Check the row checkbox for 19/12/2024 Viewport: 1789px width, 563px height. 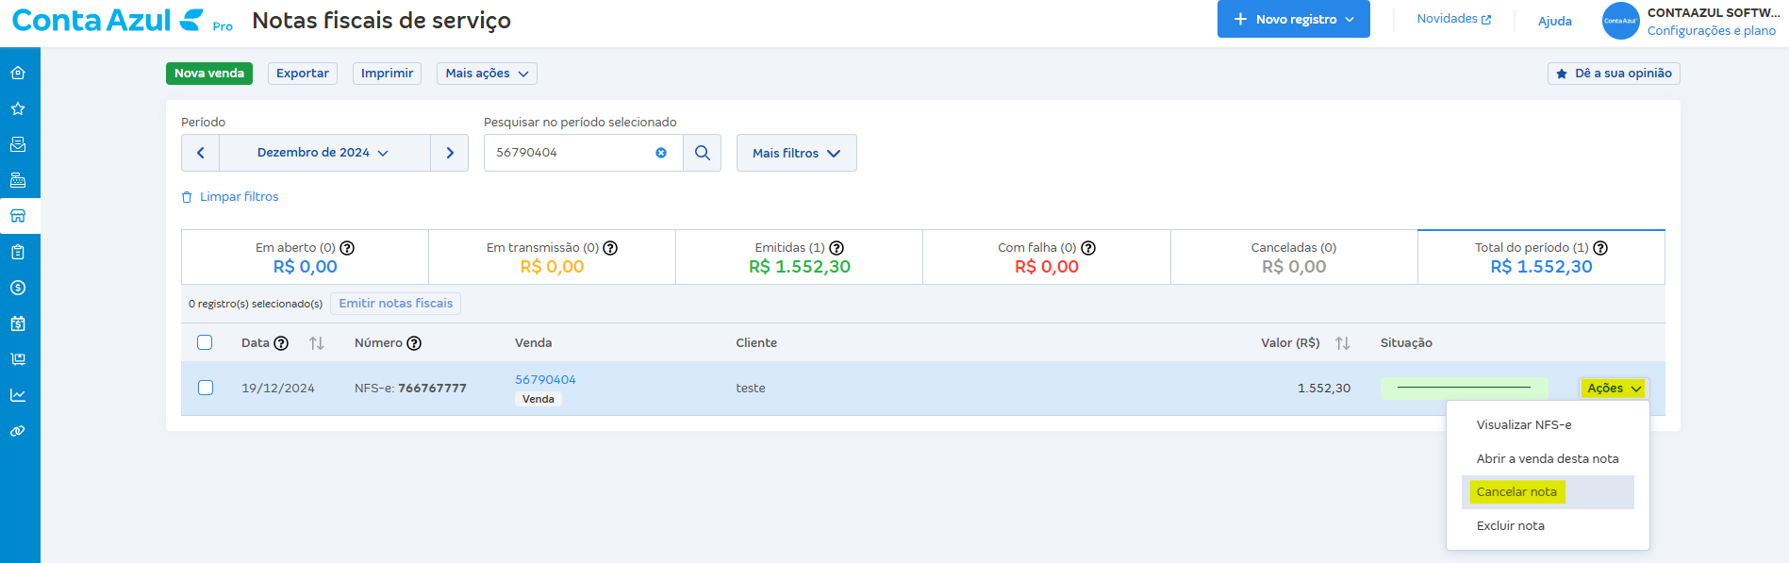(x=206, y=388)
